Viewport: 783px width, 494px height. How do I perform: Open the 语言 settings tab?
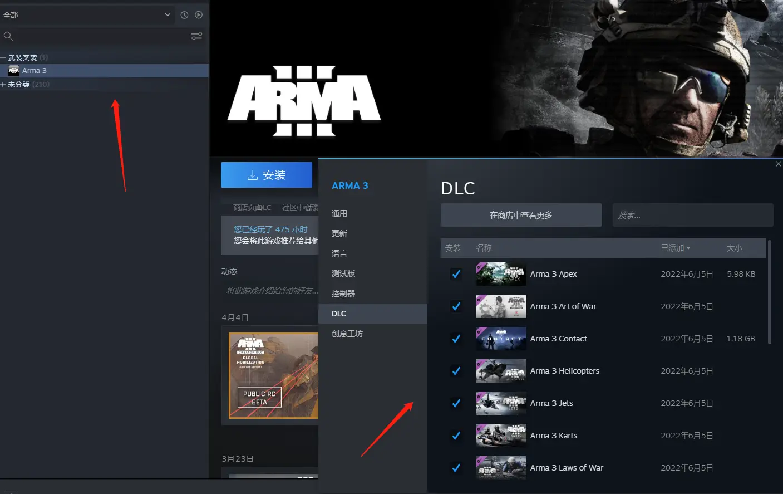pyautogui.click(x=373, y=253)
